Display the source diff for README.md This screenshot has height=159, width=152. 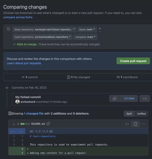(127, 124)
